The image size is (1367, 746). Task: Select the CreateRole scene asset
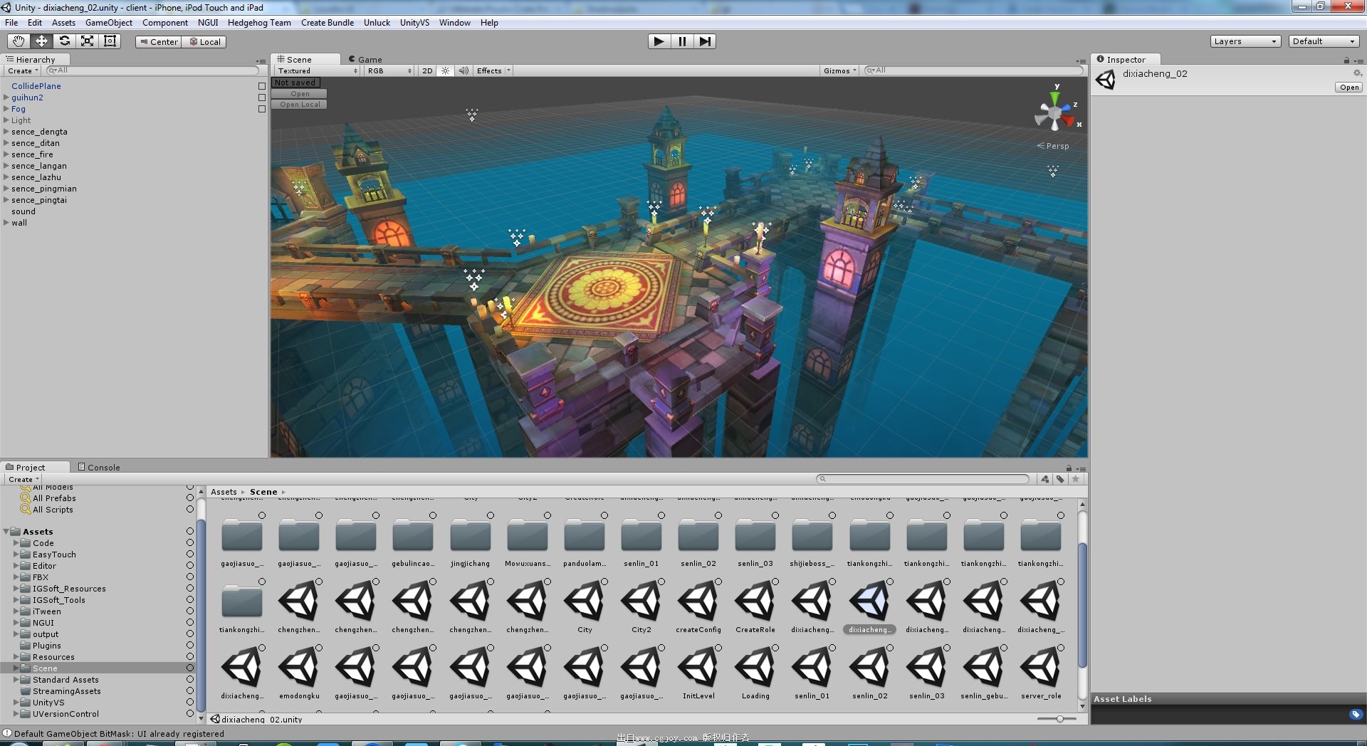coord(755,606)
